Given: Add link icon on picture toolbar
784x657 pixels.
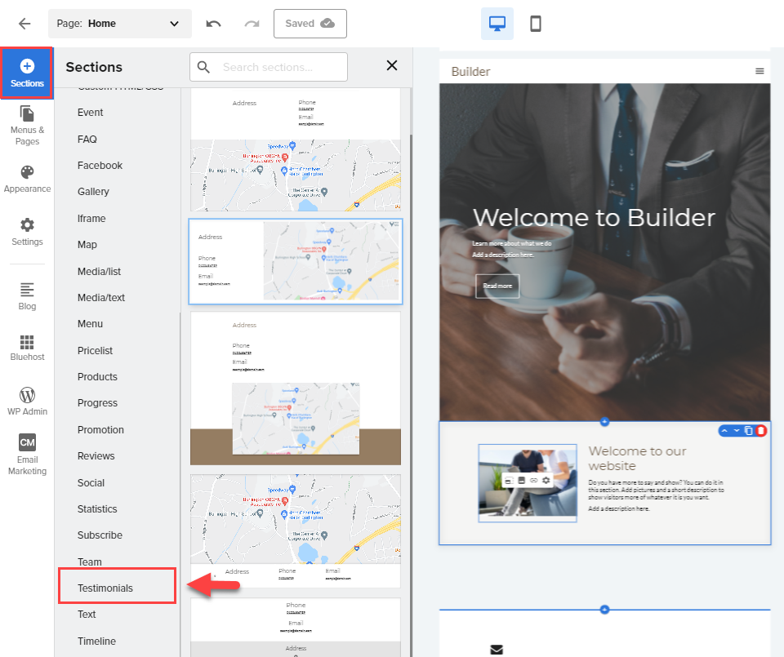Looking at the screenshot, I should [x=533, y=480].
